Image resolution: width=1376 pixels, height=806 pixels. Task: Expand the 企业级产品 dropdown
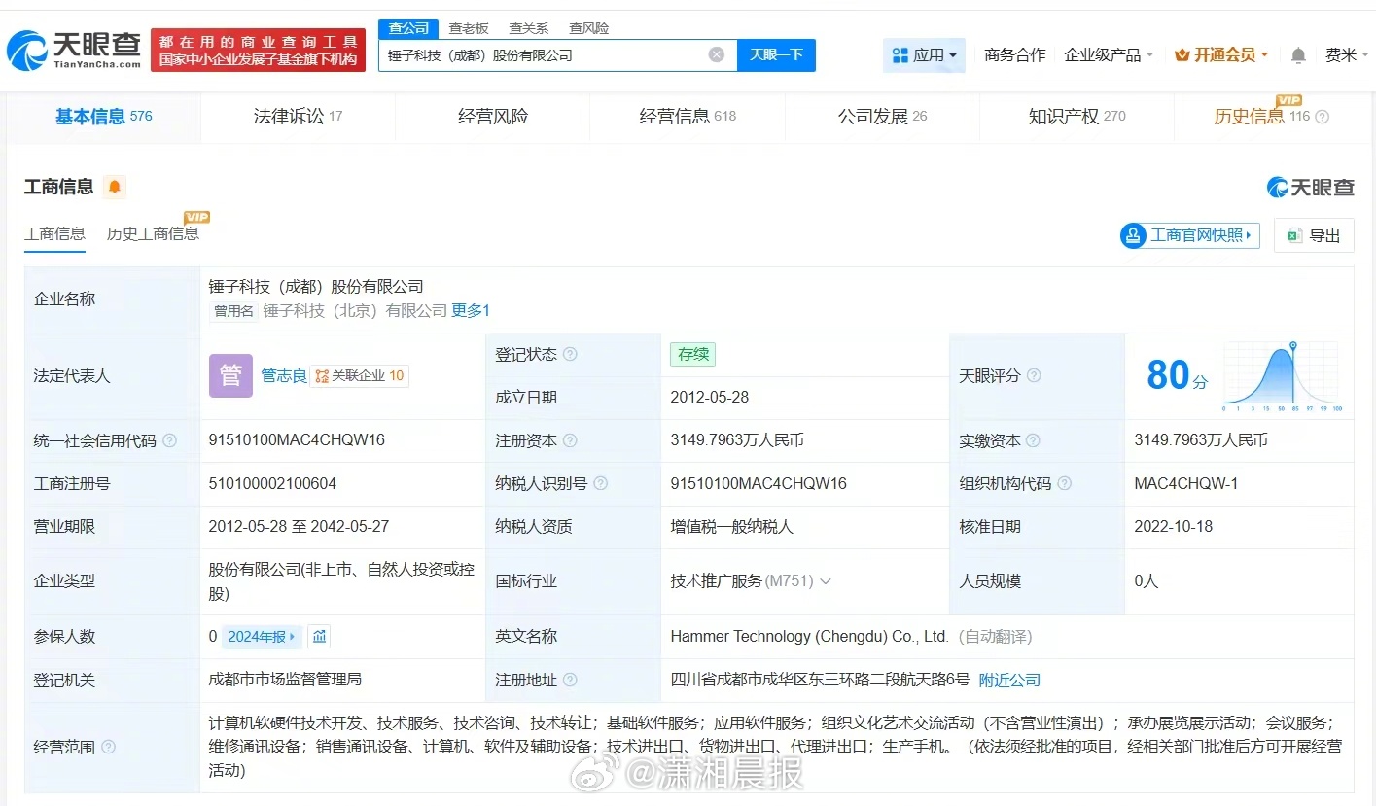tap(1109, 55)
